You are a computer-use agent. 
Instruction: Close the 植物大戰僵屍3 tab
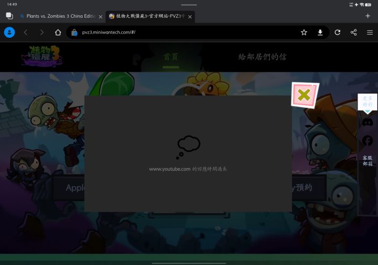coord(190,17)
